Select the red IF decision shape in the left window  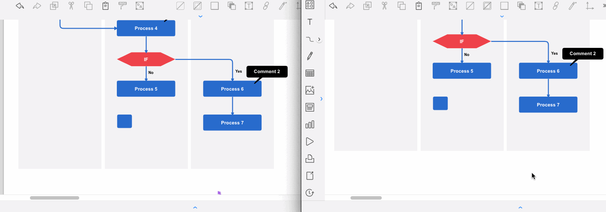pyautogui.click(x=146, y=59)
